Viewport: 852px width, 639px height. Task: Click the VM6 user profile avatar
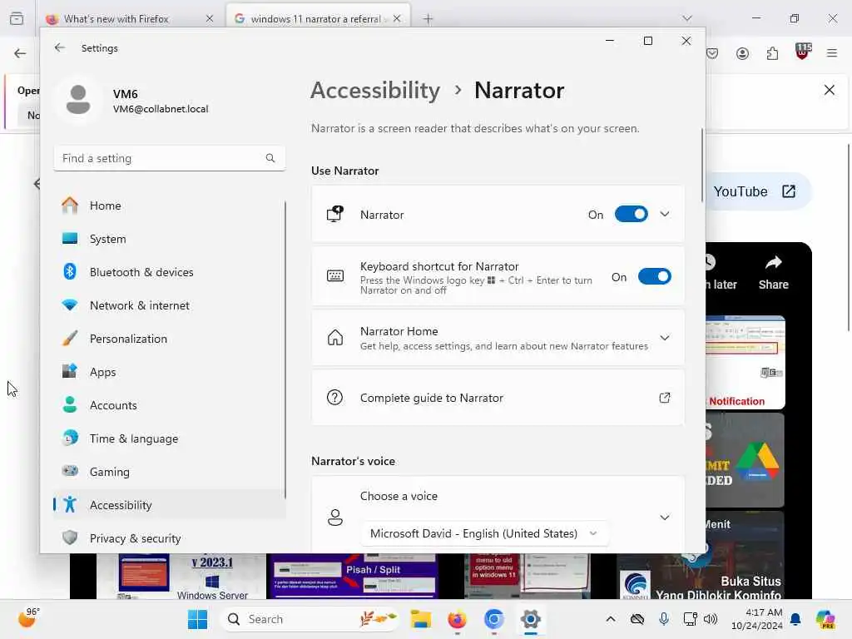(x=78, y=100)
